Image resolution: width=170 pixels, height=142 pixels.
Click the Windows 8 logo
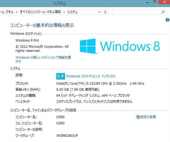click(x=120, y=46)
